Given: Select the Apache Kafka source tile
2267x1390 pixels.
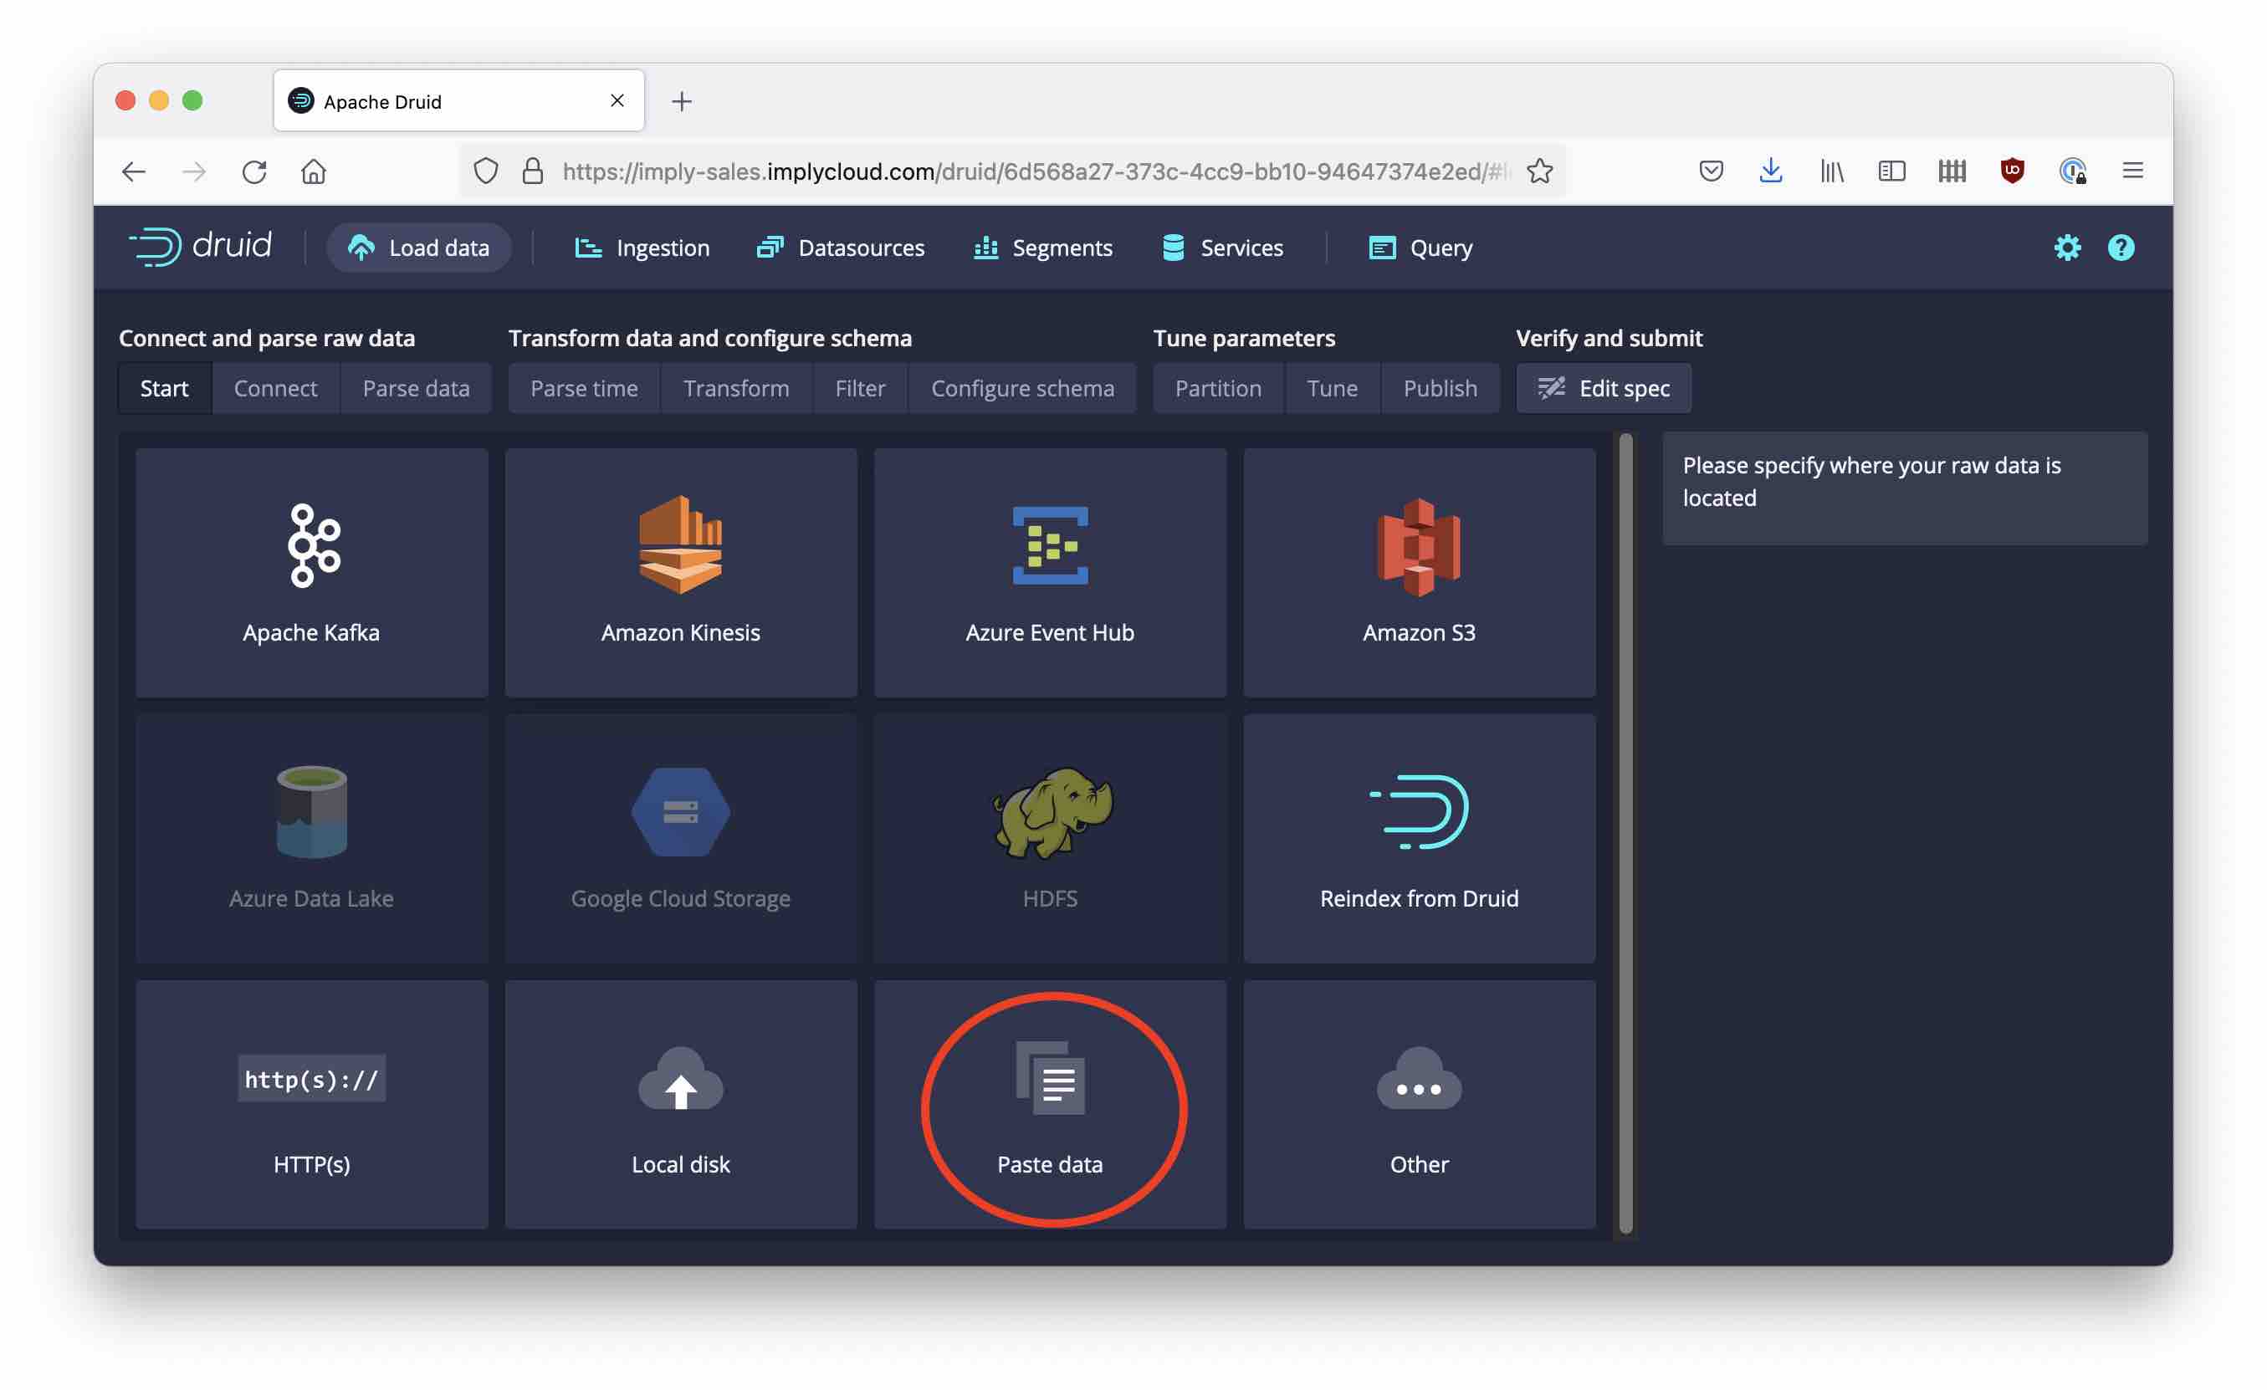Looking at the screenshot, I should pos(311,572).
